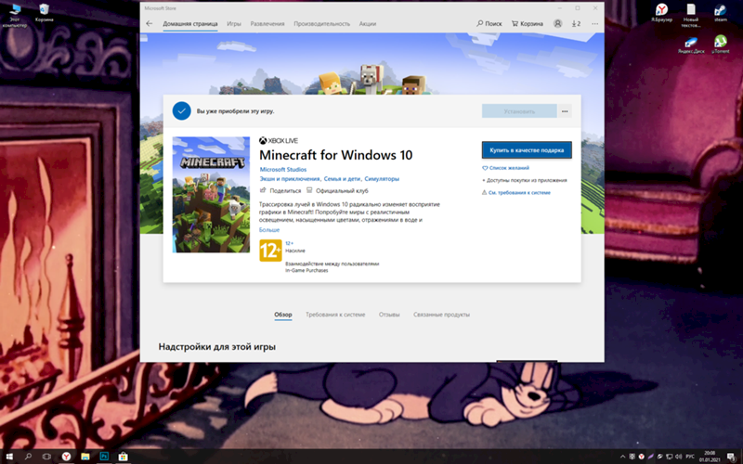Open the Экшн и приключения category
The image size is (743, 464).
[290, 179]
